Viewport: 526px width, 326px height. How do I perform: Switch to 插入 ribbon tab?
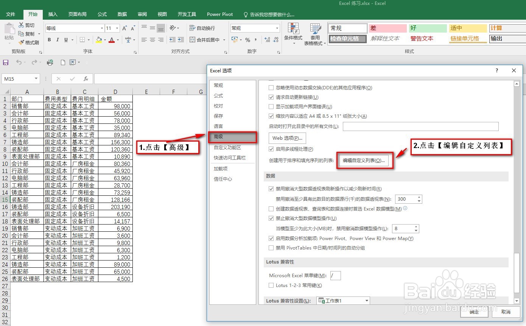click(x=53, y=14)
